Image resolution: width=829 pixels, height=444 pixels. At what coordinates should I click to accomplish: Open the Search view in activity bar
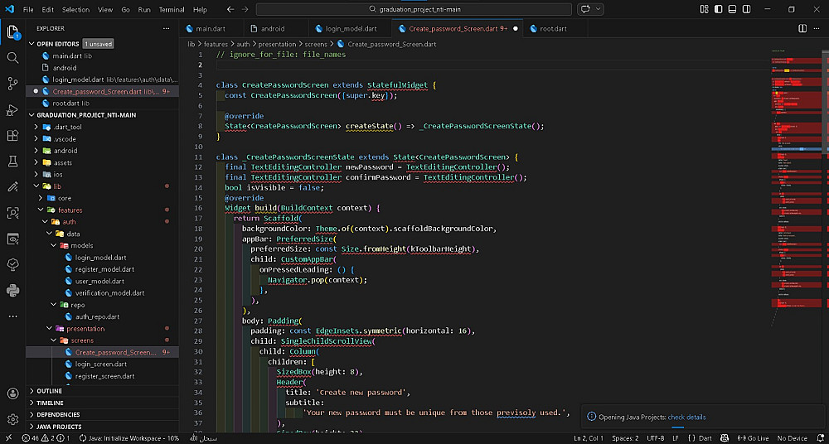(12, 58)
